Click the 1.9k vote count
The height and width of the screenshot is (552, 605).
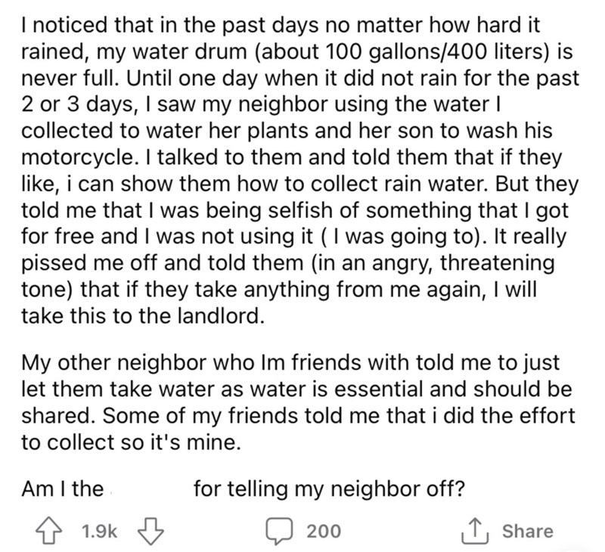click(x=99, y=531)
